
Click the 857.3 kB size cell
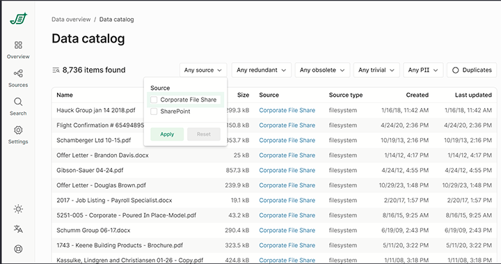click(237, 171)
